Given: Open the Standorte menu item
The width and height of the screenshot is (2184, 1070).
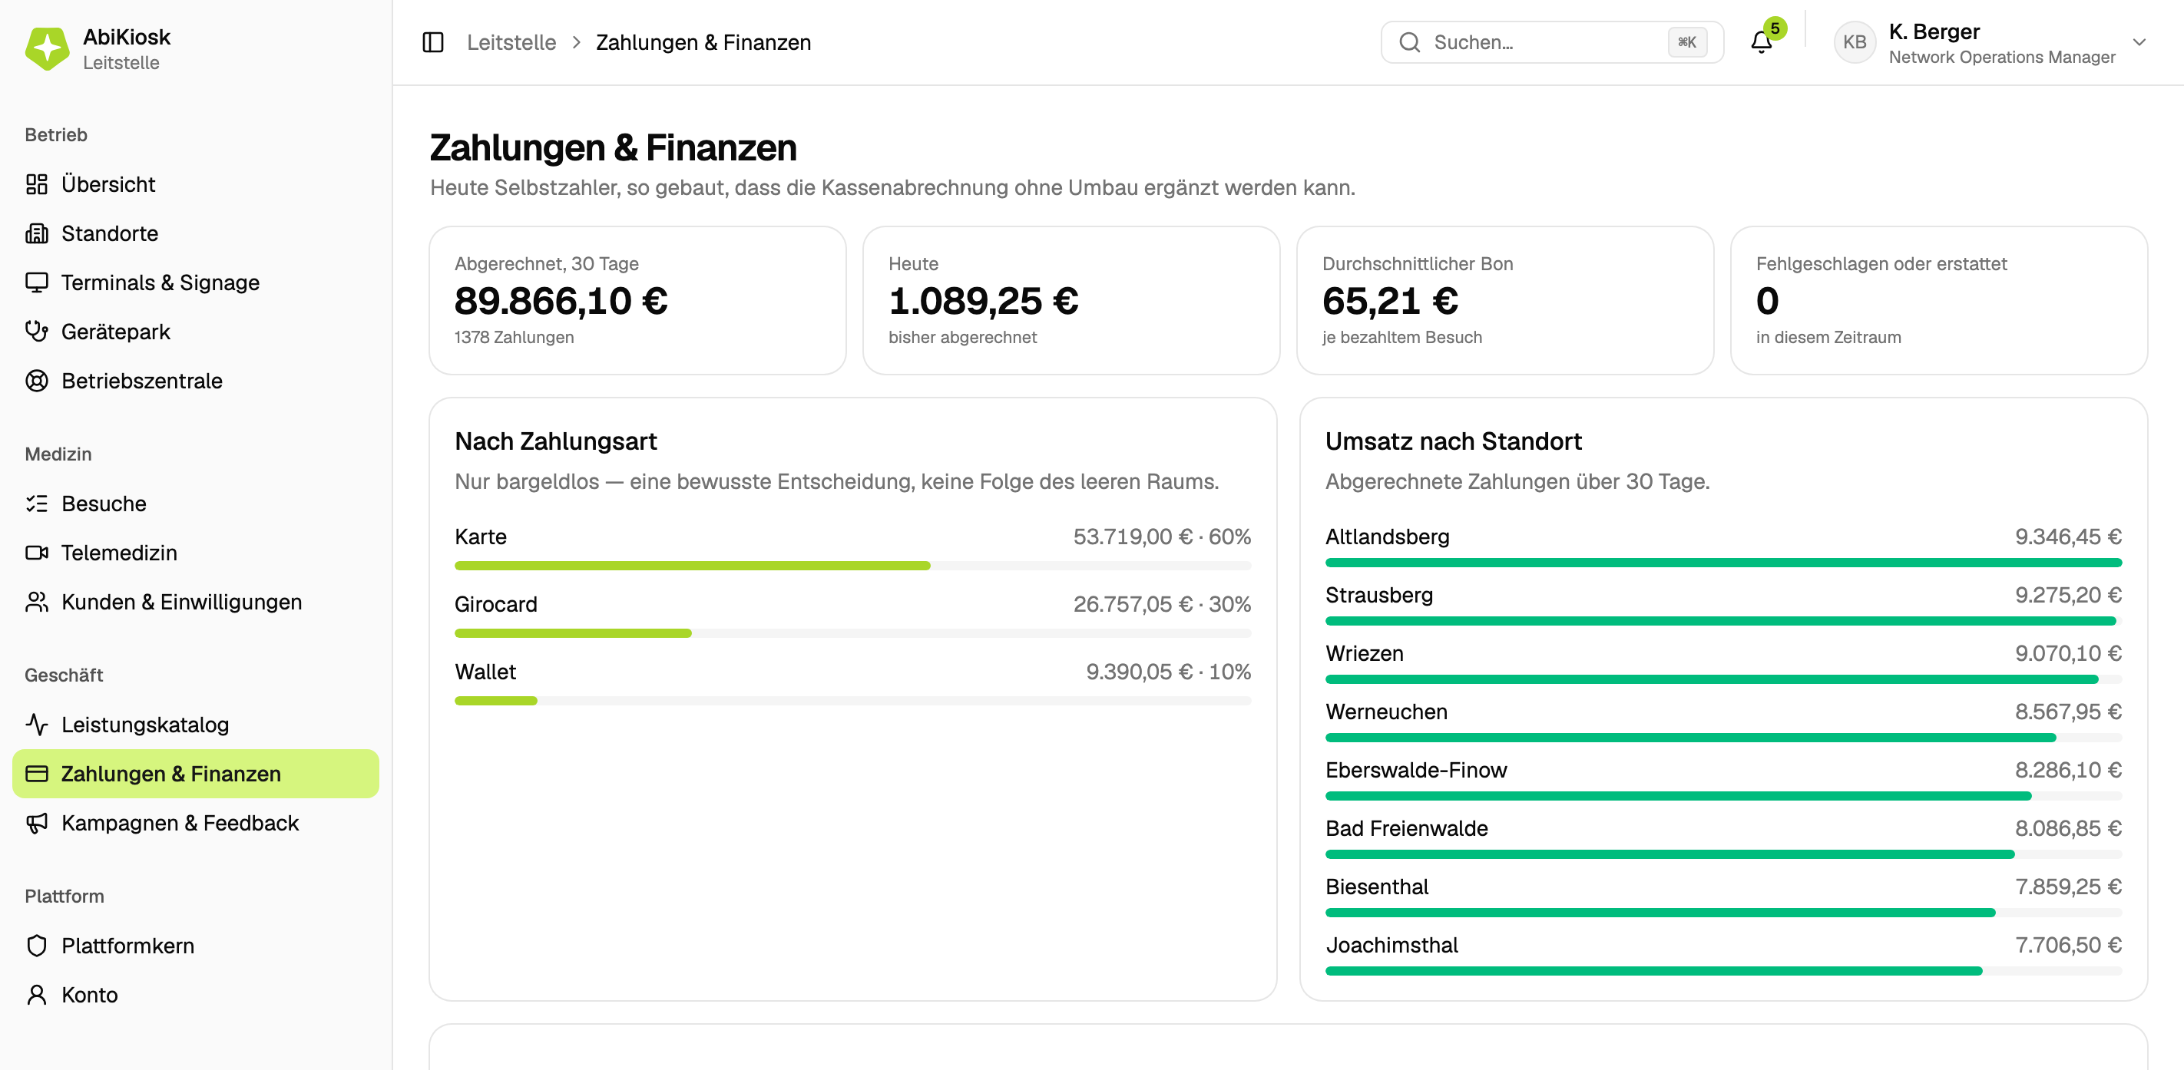Looking at the screenshot, I should pyautogui.click(x=196, y=233).
